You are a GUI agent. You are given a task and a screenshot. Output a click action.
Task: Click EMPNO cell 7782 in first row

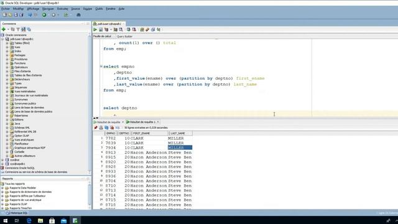[111, 138]
